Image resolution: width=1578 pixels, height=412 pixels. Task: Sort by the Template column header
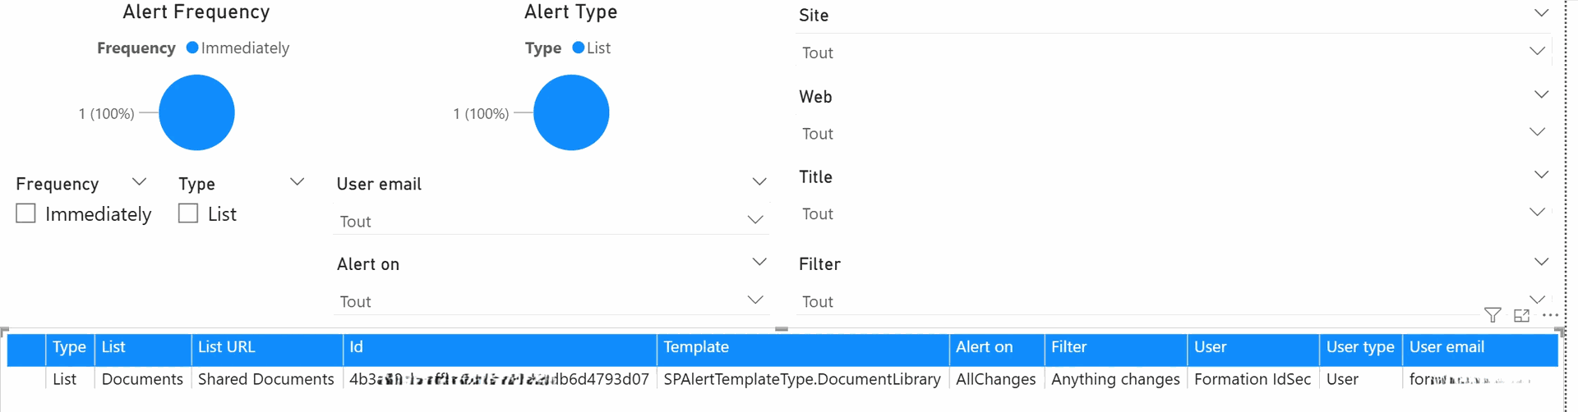click(x=696, y=347)
